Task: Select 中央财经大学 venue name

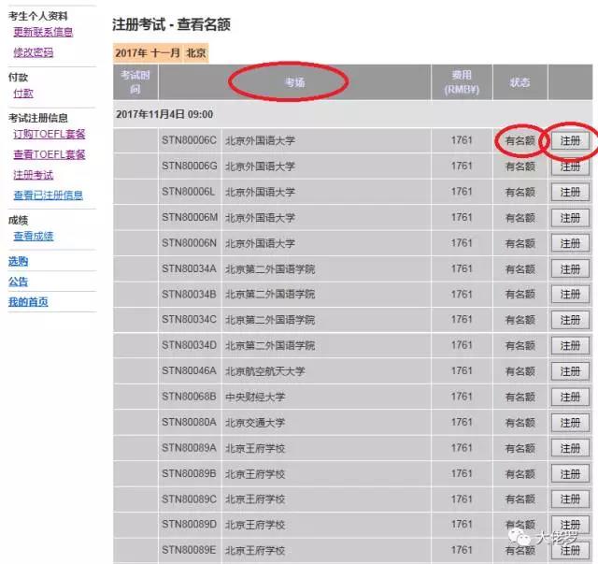Action: point(255,398)
